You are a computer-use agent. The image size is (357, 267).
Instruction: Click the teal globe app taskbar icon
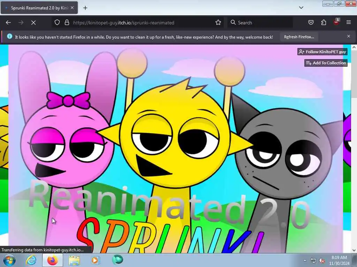(x=117, y=259)
